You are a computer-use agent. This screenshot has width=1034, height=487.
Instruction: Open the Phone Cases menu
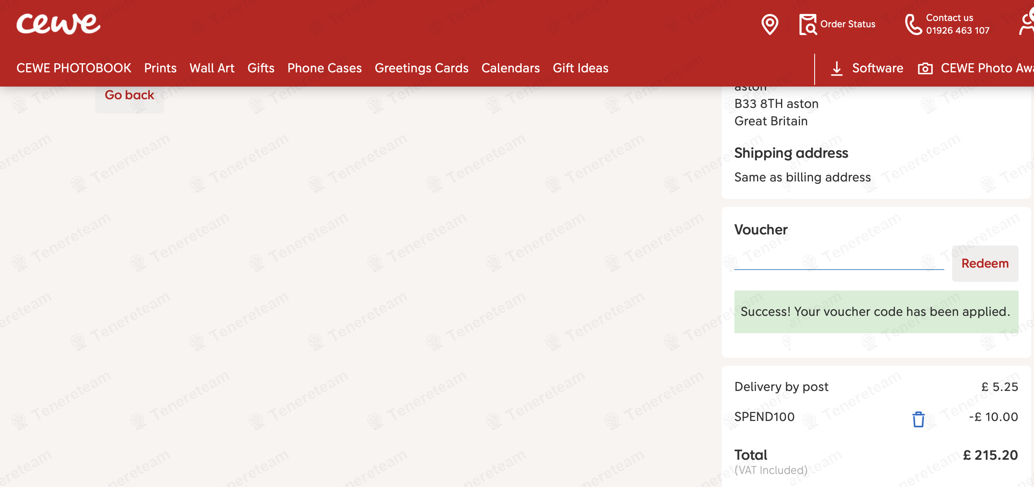(325, 68)
